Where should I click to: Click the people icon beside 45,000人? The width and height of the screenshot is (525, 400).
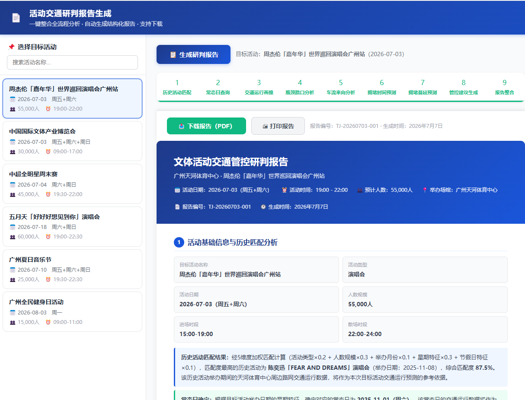(x=13, y=194)
